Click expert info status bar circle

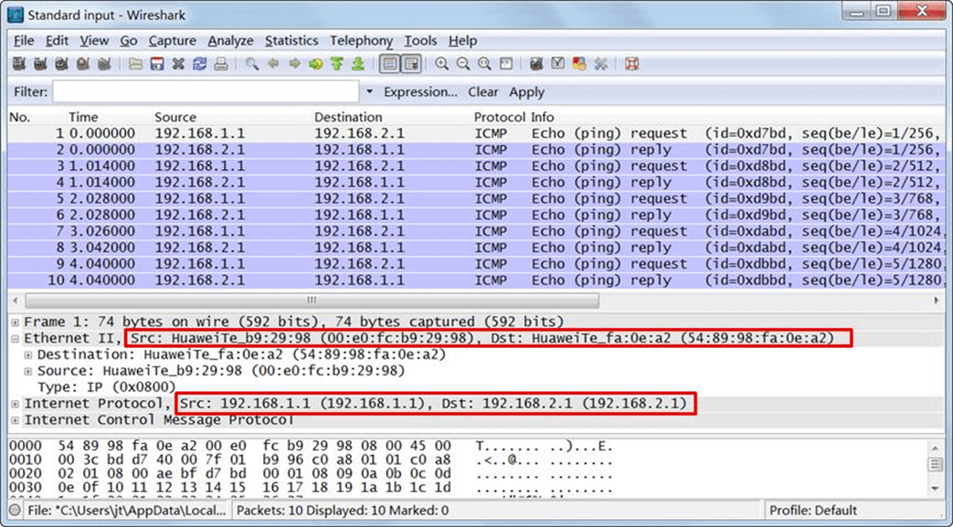point(16,511)
